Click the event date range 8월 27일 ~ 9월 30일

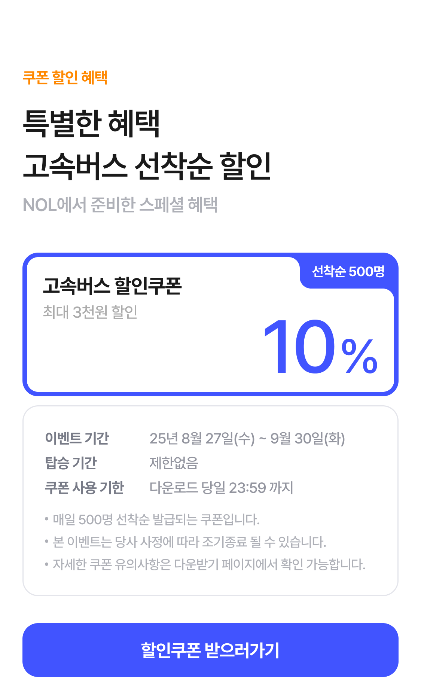[x=247, y=438]
